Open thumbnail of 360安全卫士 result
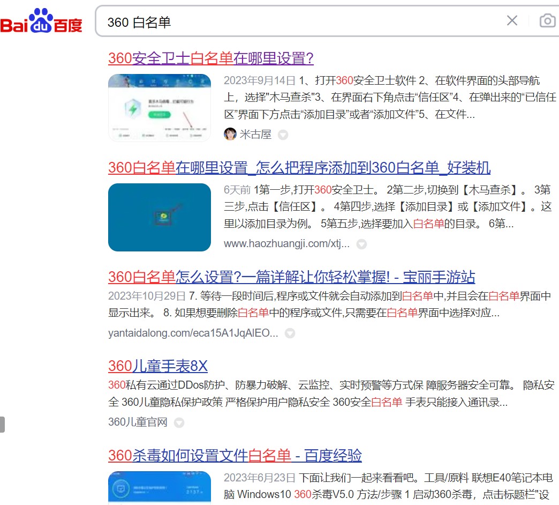559x505 pixels. (160, 108)
